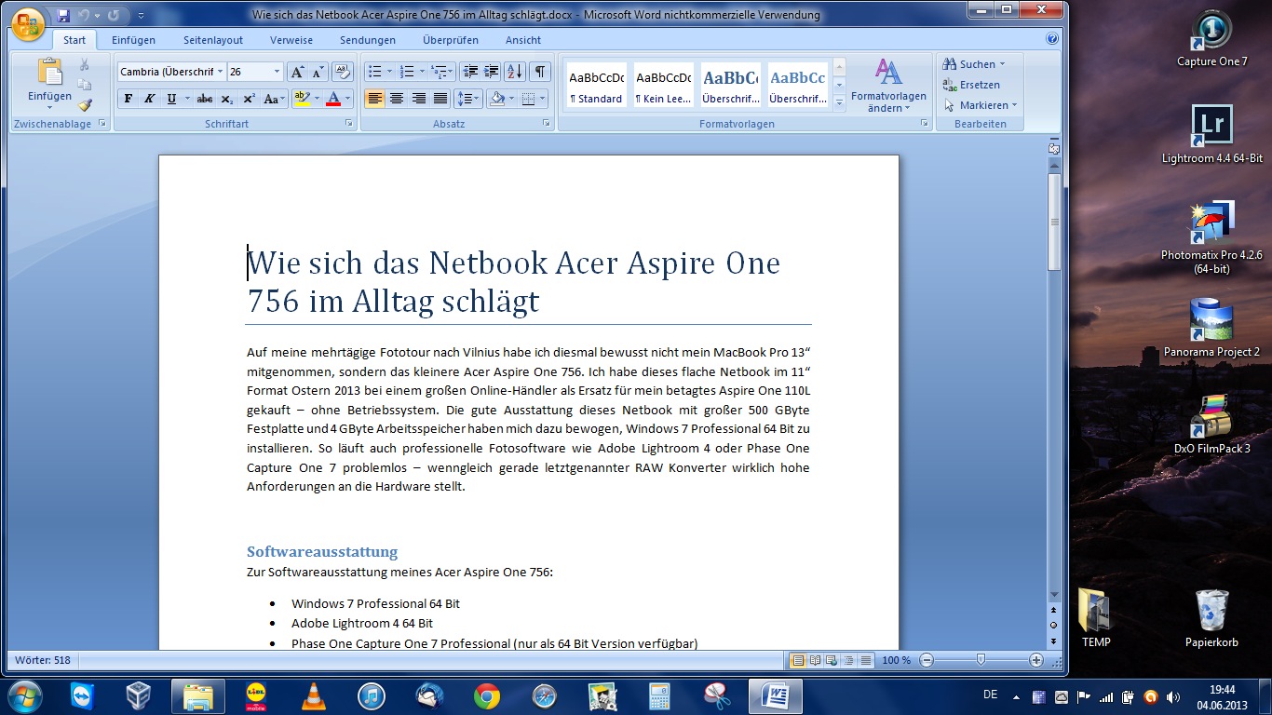Apply the Kein Leerraum style
The width and height of the screenshot is (1272, 715).
(663, 86)
